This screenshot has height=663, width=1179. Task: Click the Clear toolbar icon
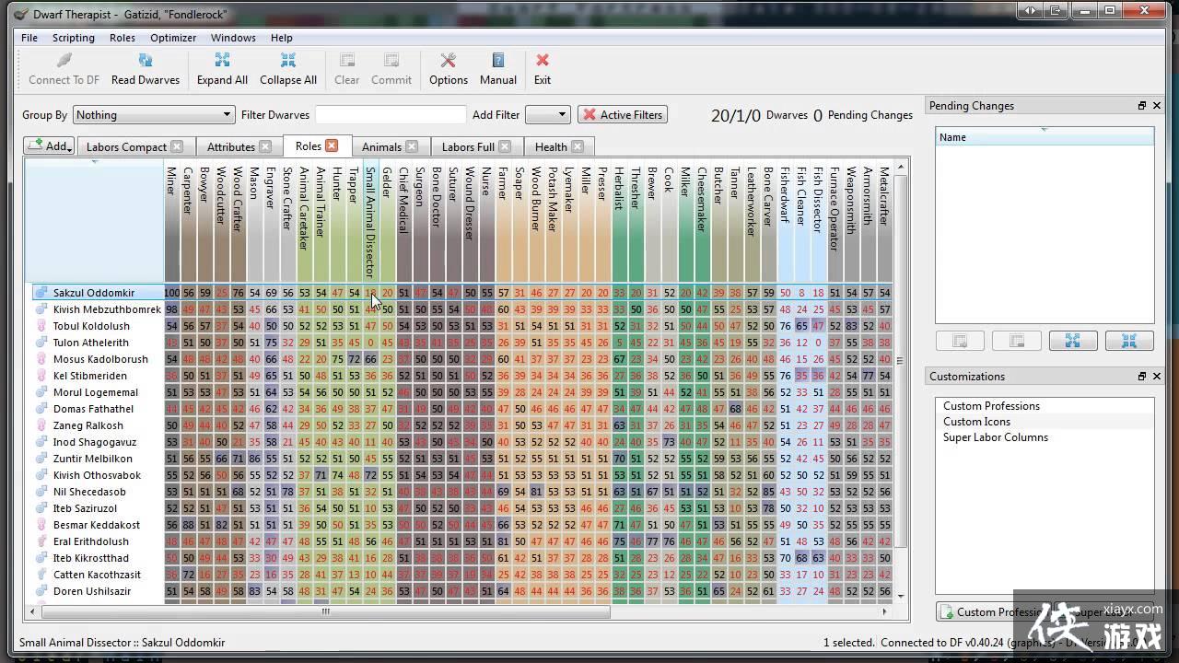(x=347, y=69)
